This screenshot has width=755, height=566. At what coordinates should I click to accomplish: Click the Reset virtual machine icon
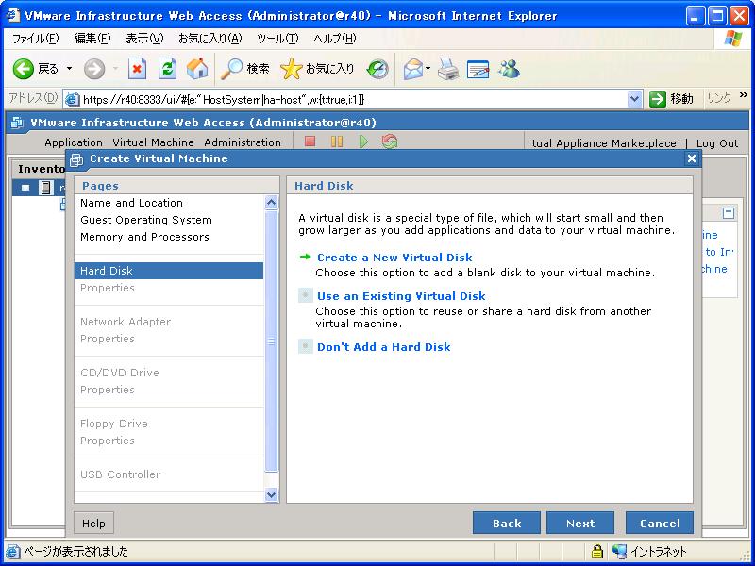(x=390, y=141)
